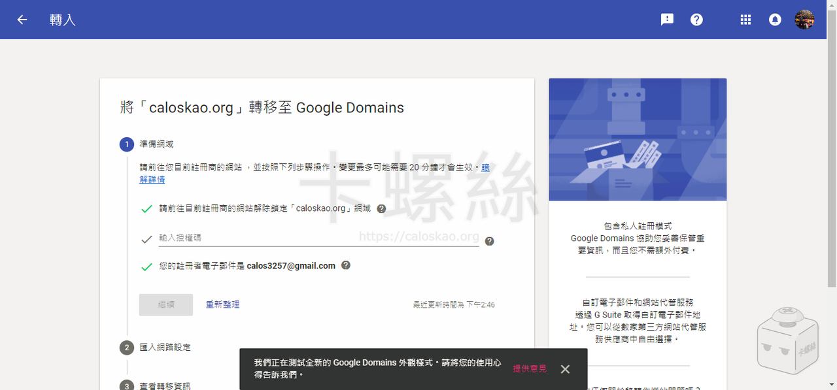Focus the 輸入授權碼 input field
This screenshot has width=837, height=390.
coord(318,238)
